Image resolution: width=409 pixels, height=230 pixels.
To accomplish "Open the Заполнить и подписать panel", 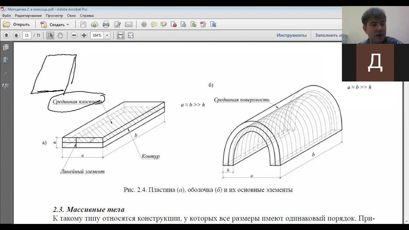I will 328,35.
